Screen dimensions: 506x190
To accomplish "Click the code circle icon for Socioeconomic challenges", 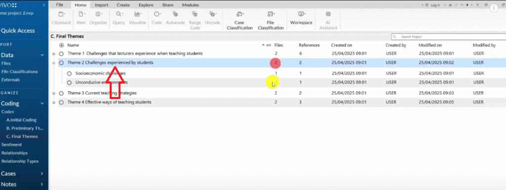I will click(x=69, y=73).
